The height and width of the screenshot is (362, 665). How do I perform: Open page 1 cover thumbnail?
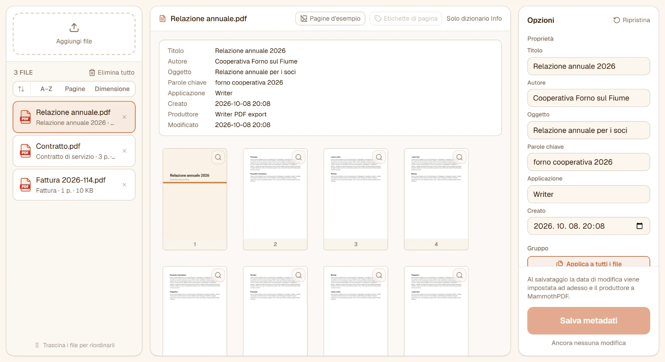(x=195, y=199)
